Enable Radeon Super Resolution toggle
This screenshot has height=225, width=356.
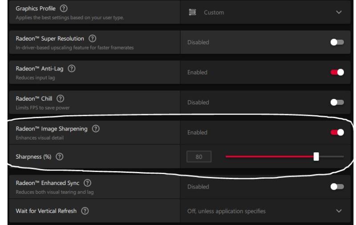[337, 42]
